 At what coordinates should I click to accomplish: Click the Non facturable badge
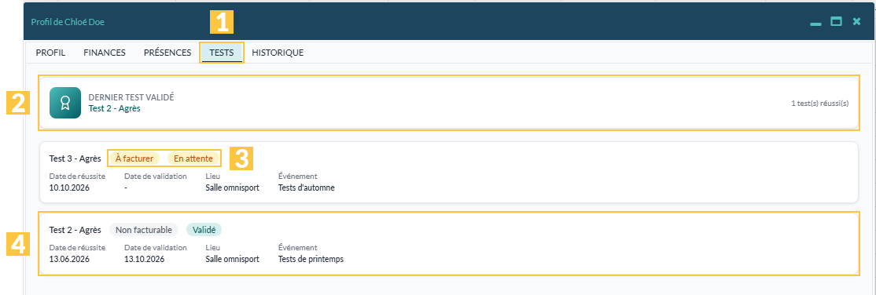[x=144, y=229]
